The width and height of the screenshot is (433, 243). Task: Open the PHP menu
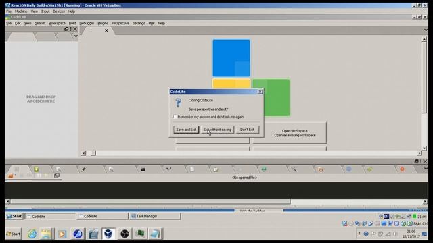152,23
